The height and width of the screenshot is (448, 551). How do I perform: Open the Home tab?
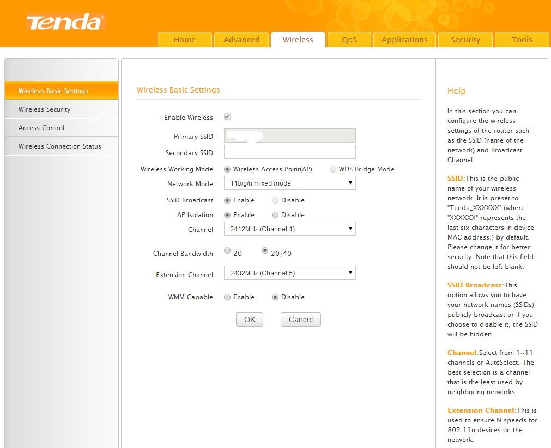pos(185,39)
